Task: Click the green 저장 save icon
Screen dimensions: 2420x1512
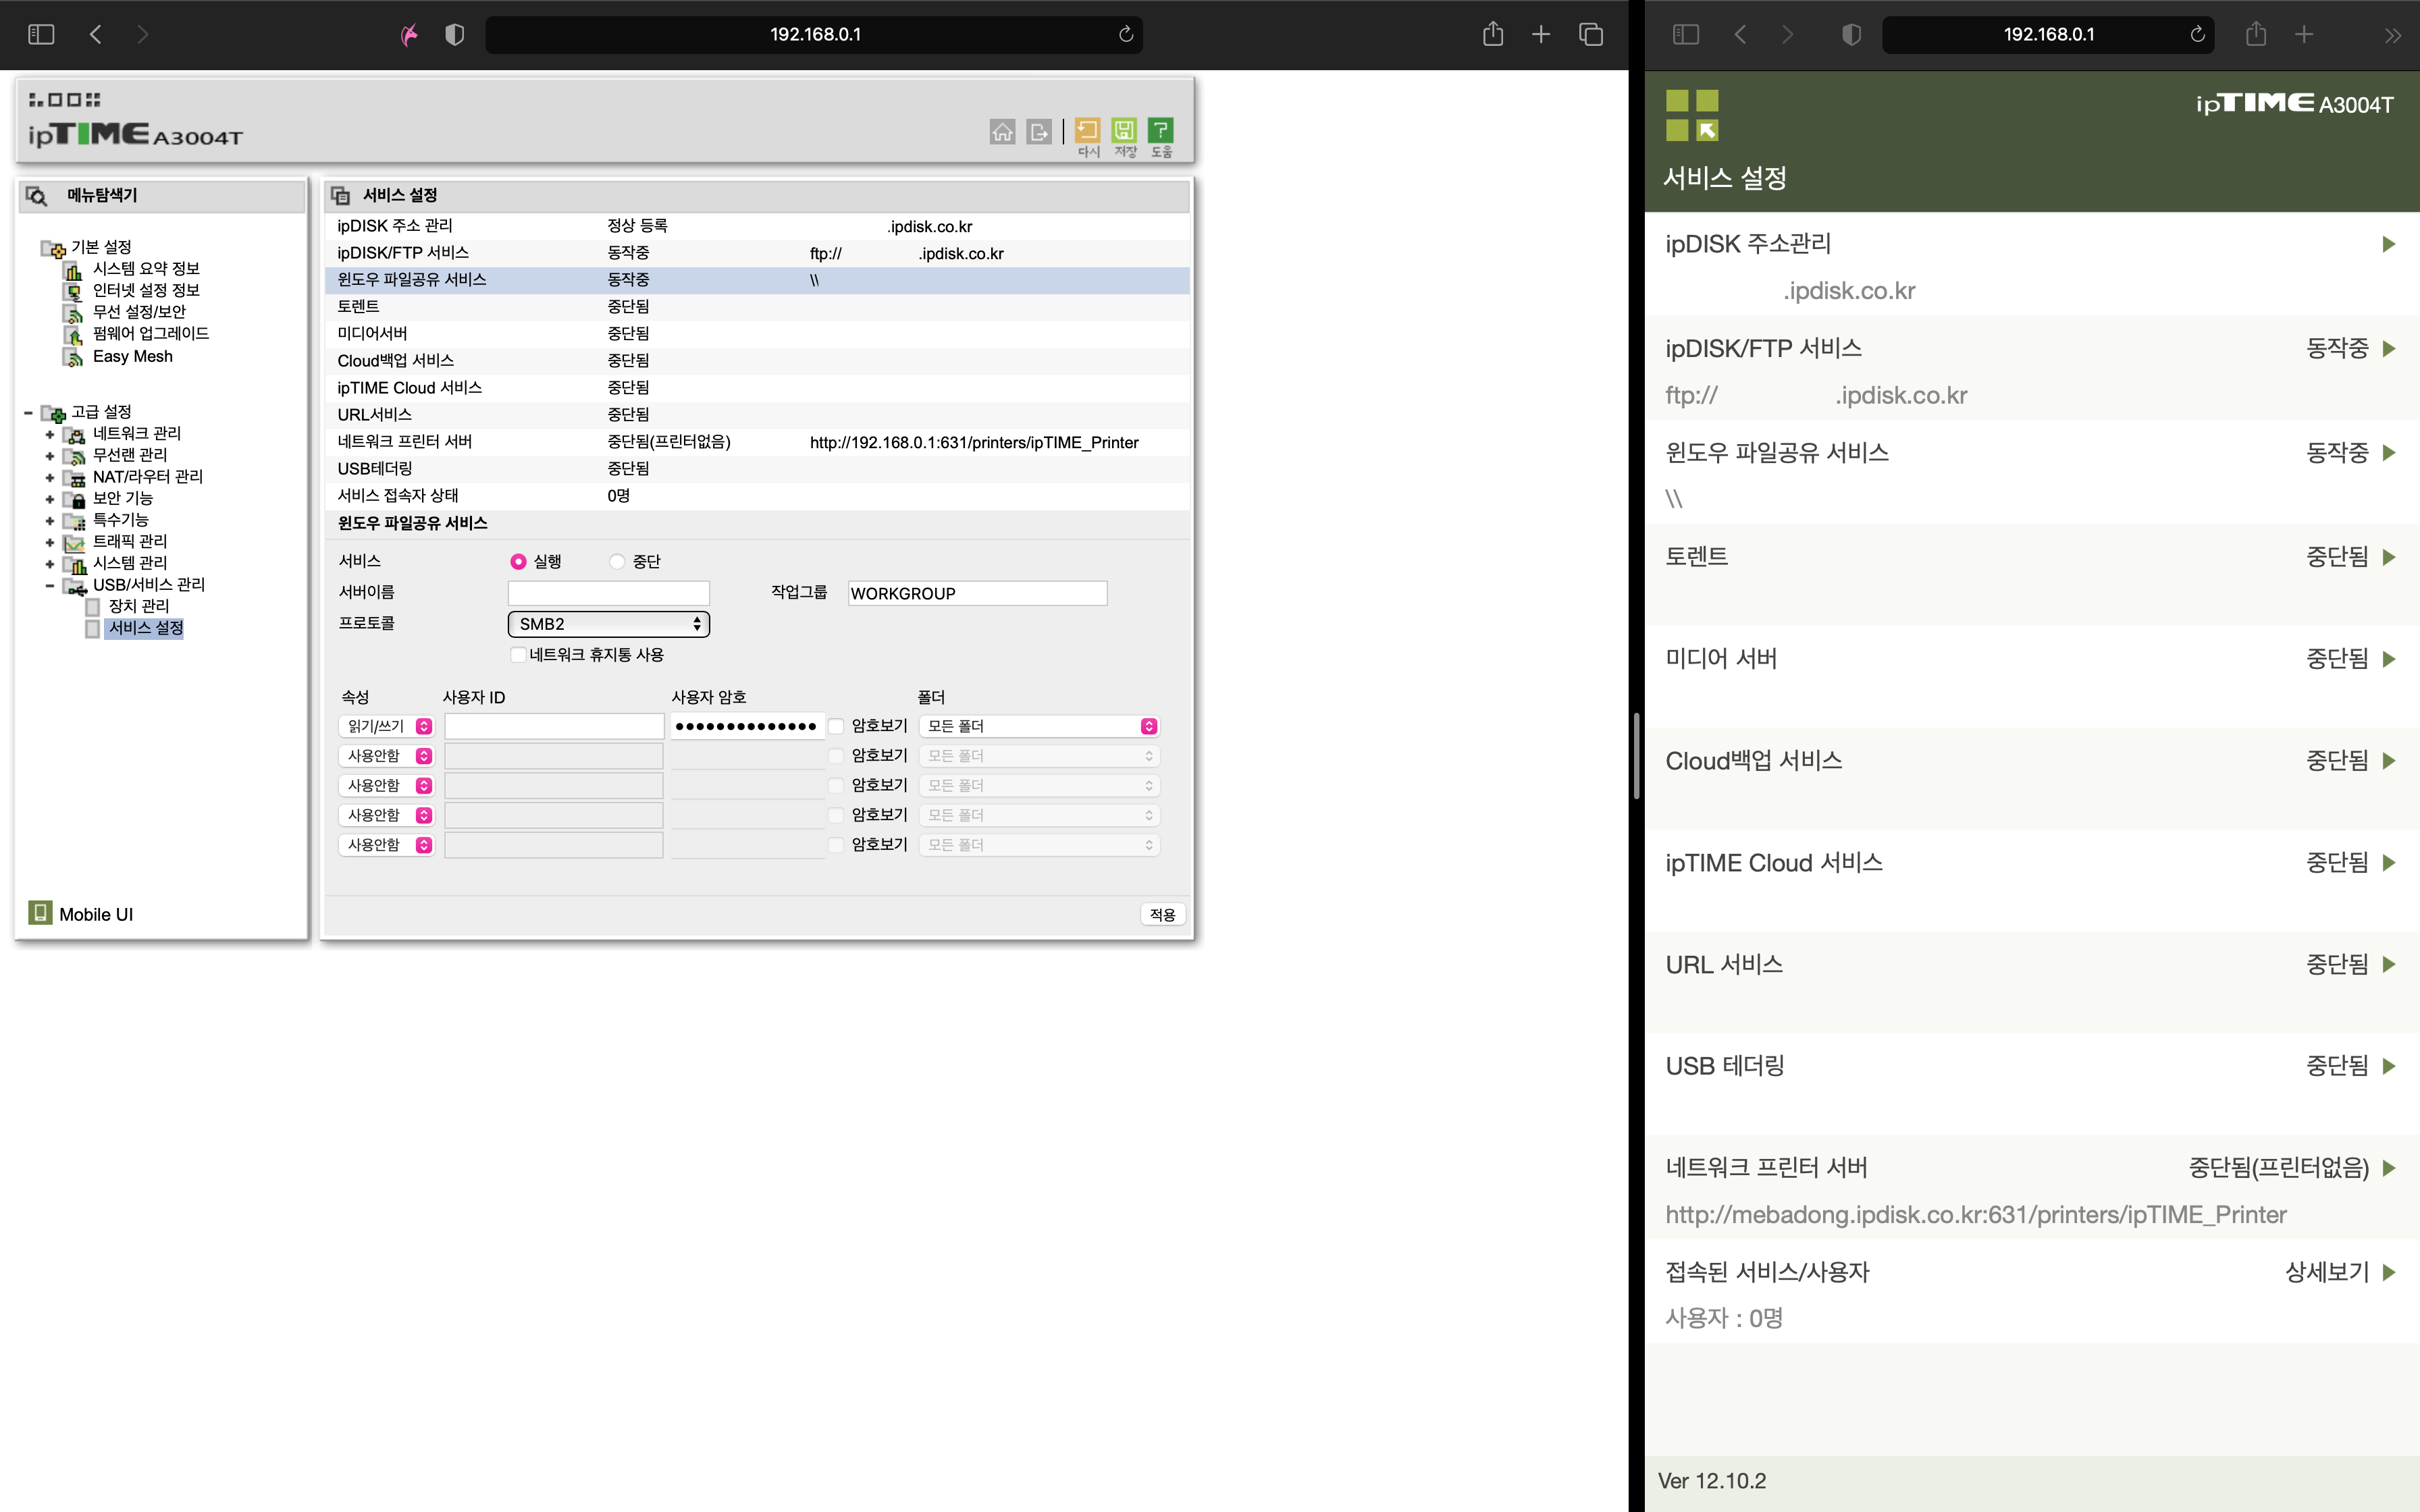Action: click(1124, 131)
